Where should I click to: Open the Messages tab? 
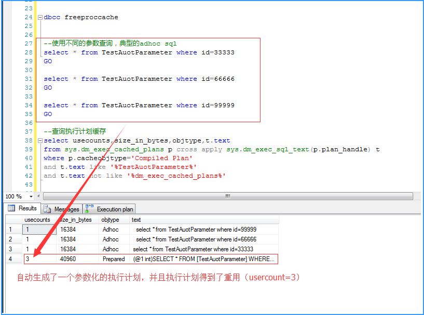pyautogui.click(x=62, y=209)
